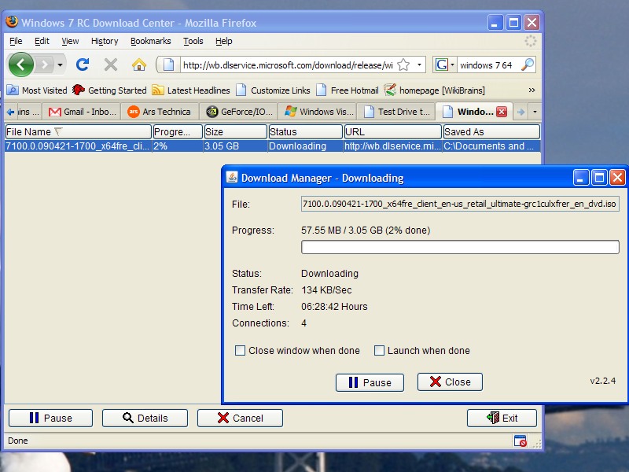Viewport: 629px width, 472px height.
Task: Click the search magnifier icon
Action: pos(528,65)
